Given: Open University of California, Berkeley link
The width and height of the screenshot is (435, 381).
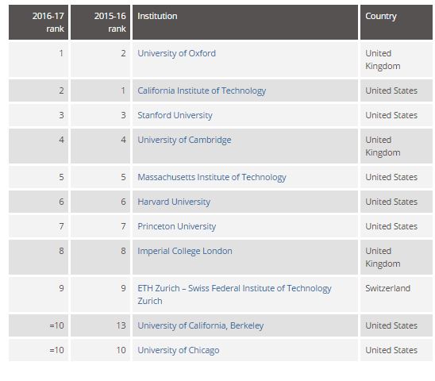Looking at the screenshot, I should pyautogui.click(x=201, y=325).
